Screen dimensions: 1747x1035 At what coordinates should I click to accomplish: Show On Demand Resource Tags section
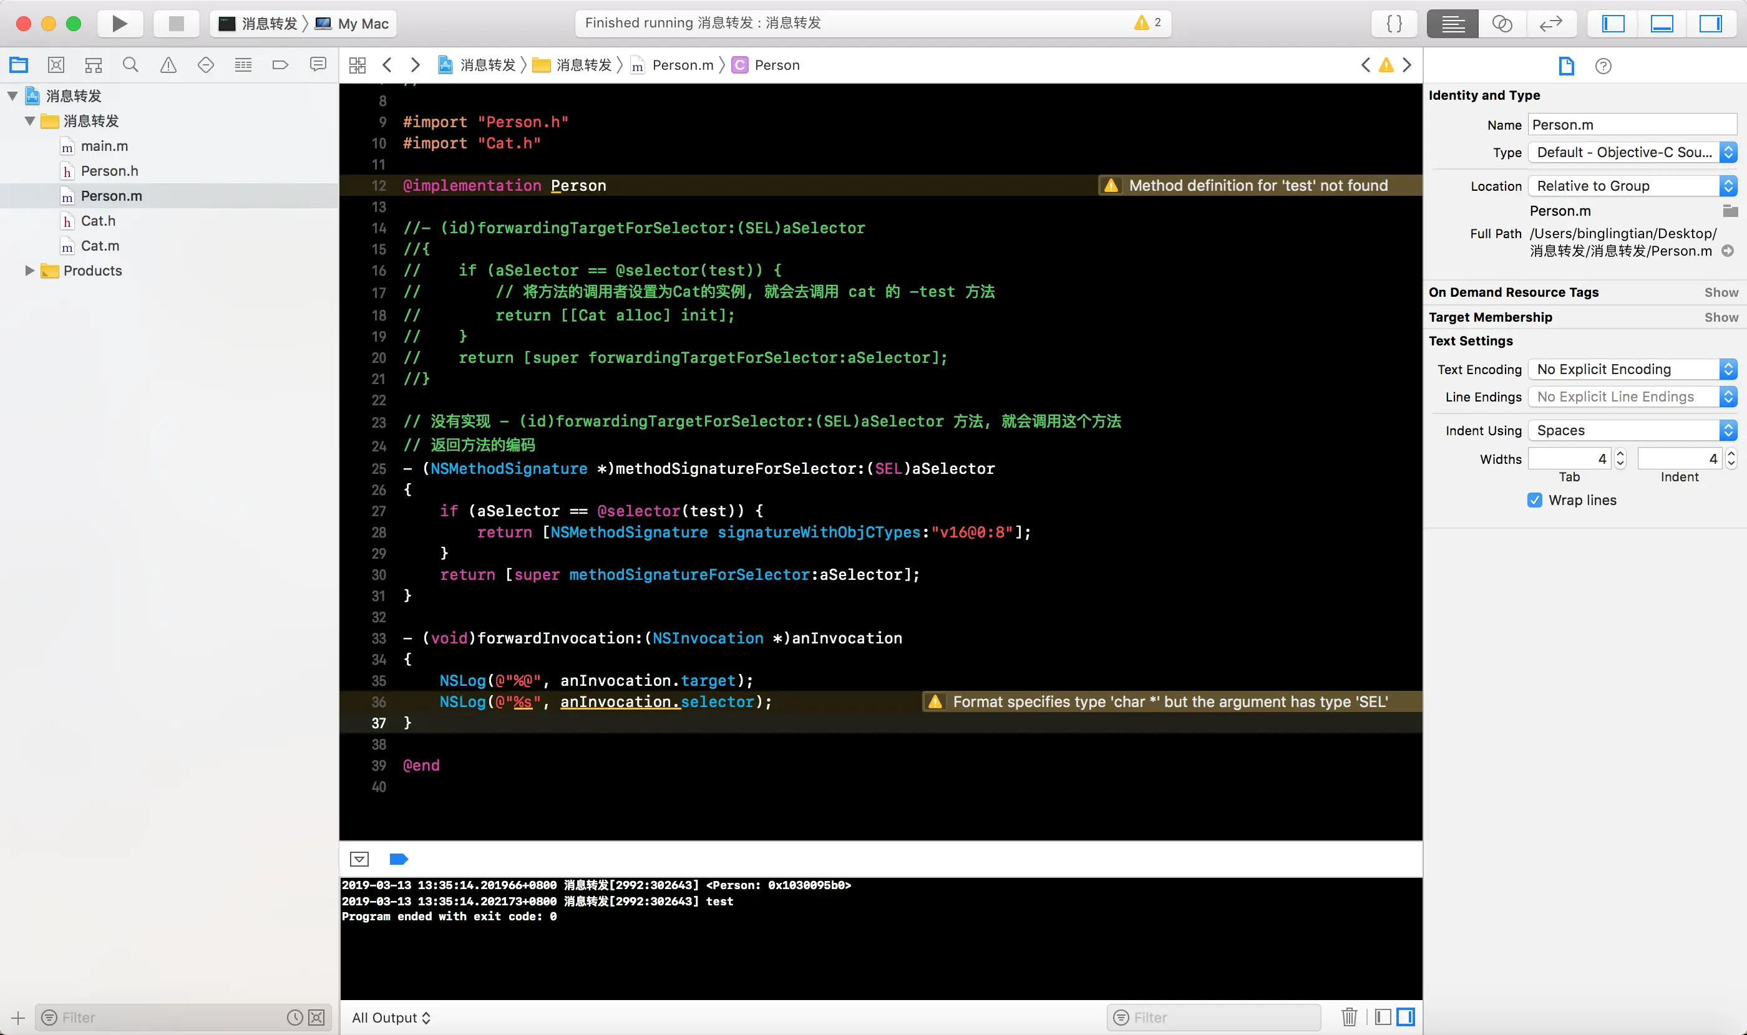click(x=1720, y=292)
